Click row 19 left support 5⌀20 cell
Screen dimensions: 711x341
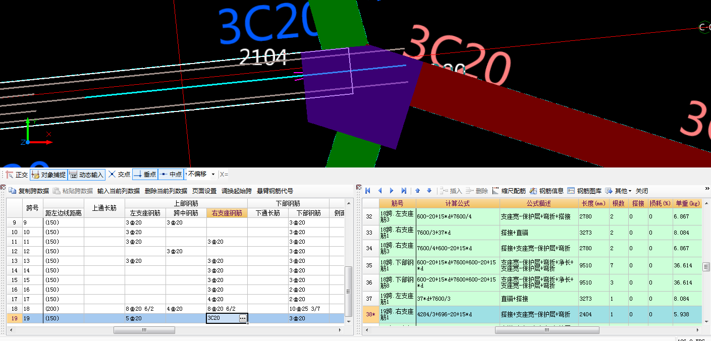(145, 318)
